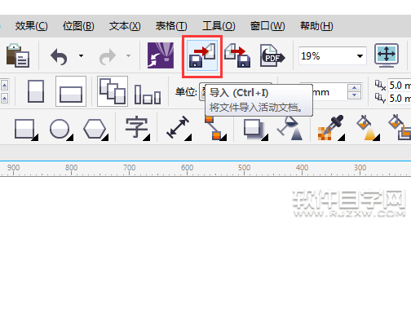The width and height of the screenshot is (411, 335).
Task: Click the Paste clipboard icon
Action: (18, 55)
